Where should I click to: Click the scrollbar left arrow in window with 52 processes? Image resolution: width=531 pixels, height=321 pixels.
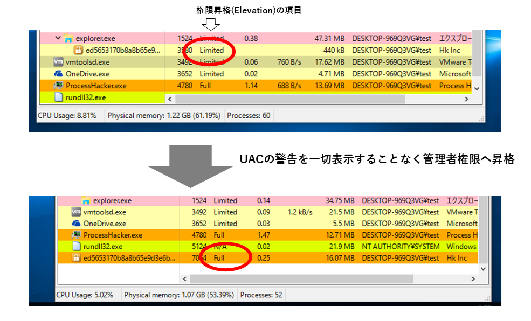[x=185, y=279]
